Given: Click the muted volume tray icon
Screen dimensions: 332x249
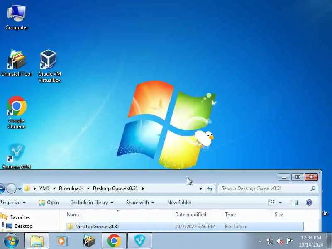Looking at the screenshot, I should click(x=280, y=241).
